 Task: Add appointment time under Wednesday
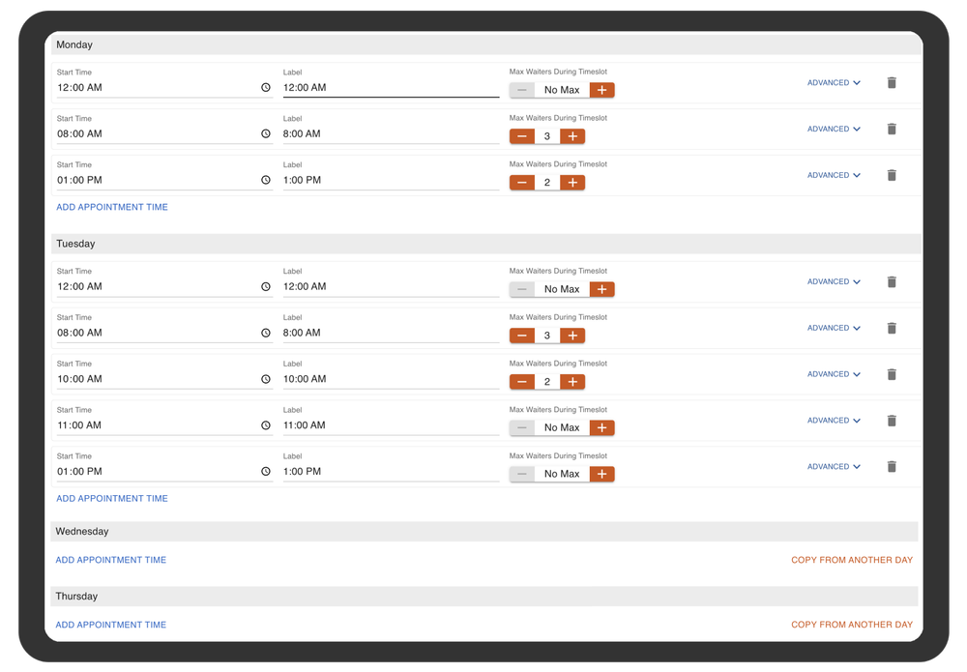point(111,560)
